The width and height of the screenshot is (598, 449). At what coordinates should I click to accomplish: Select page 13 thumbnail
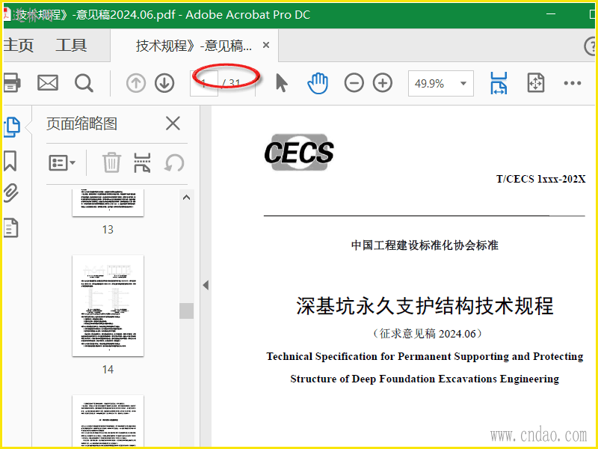[108, 203]
